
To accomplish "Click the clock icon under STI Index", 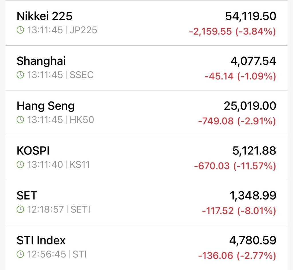I will pyautogui.click(x=20, y=254).
